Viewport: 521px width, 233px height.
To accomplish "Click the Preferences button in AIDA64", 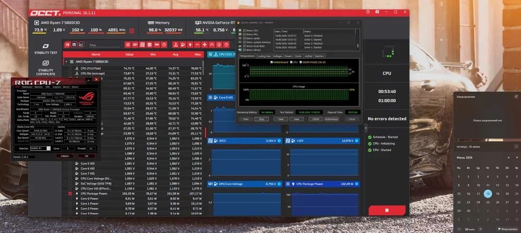I will 331,119.
